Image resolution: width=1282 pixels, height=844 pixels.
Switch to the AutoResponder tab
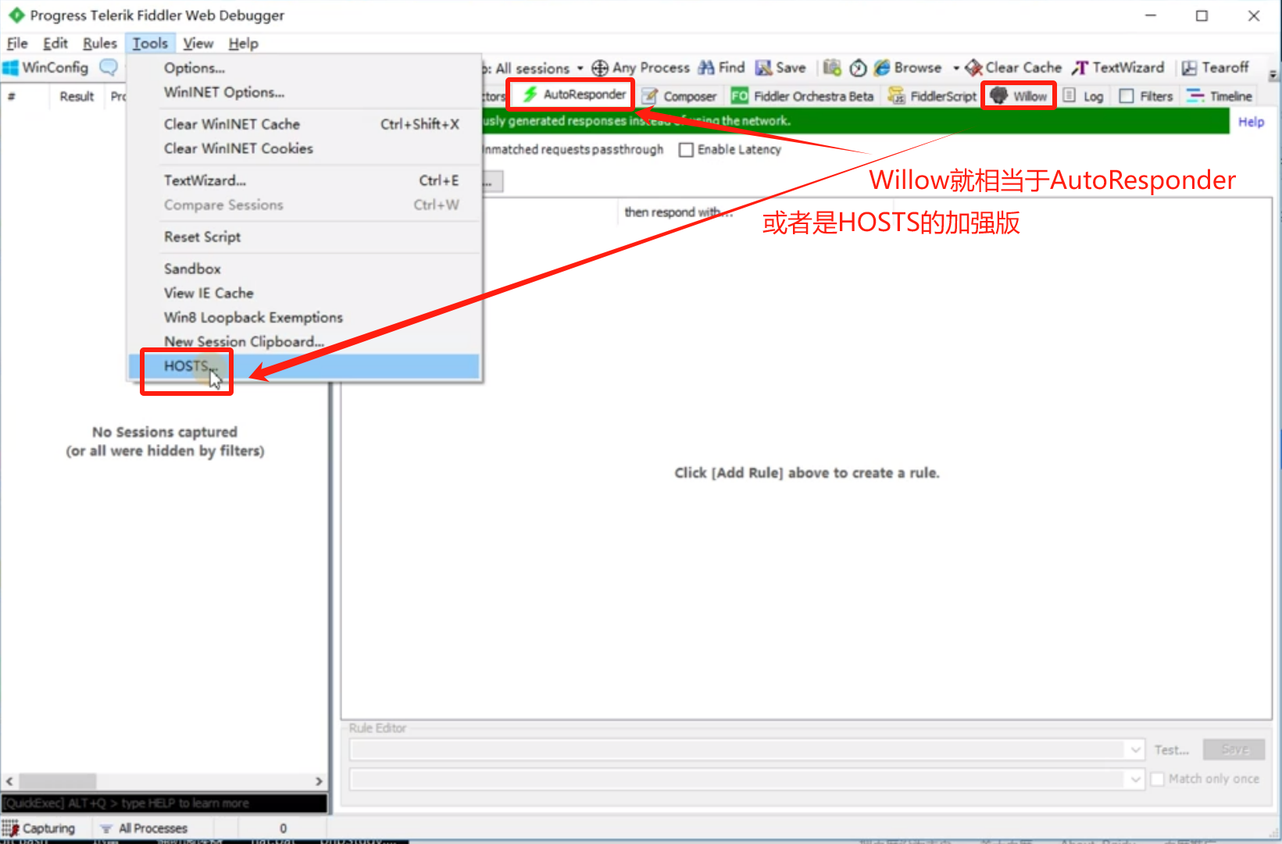point(575,94)
